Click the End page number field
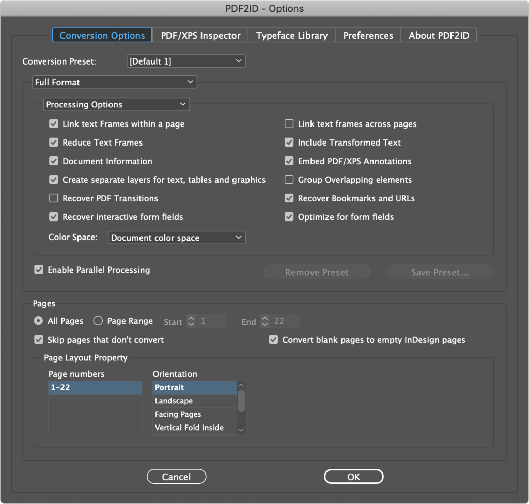Image resolution: width=529 pixels, height=504 pixels. click(x=285, y=321)
